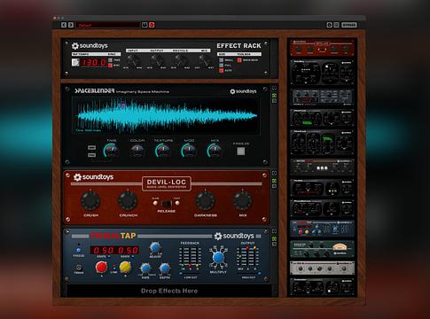Click the Drop Effects Here slot
The image size is (430, 319).
169,291
